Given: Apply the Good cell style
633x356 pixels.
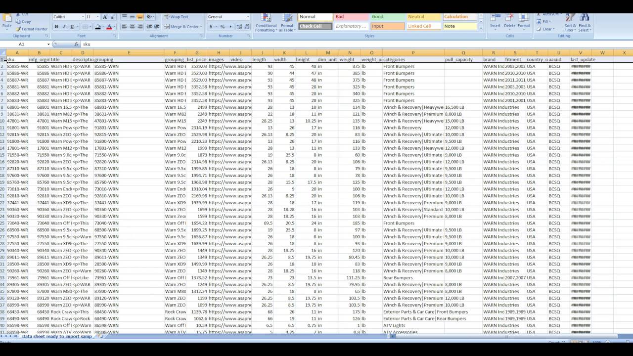Looking at the screenshot, I should [x=387, y=17].
